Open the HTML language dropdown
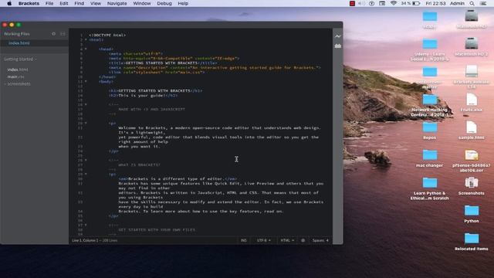The image size is (494, 278). 287,240
